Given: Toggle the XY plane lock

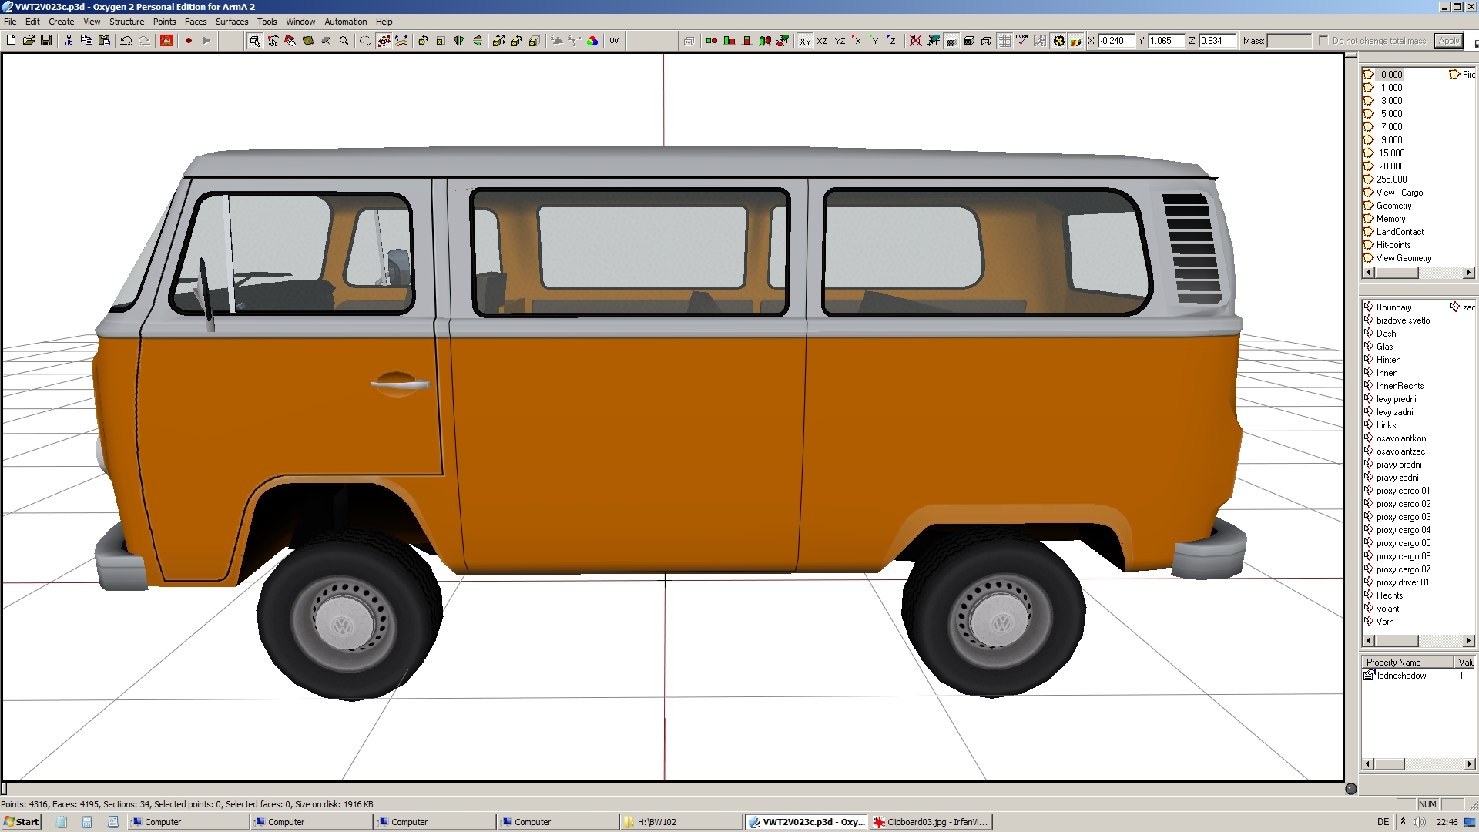Looking at the screenshot, I should [x=805, y=41].
